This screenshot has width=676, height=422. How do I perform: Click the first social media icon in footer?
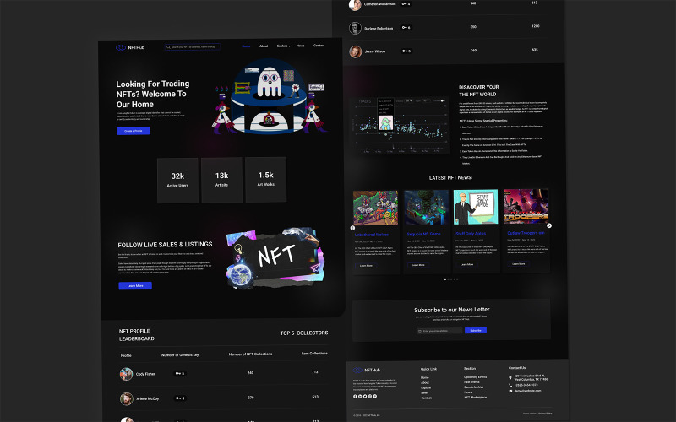click(x=355, y=395)
